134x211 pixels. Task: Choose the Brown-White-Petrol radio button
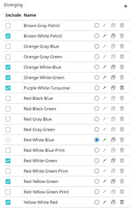(x=97, y=36)
